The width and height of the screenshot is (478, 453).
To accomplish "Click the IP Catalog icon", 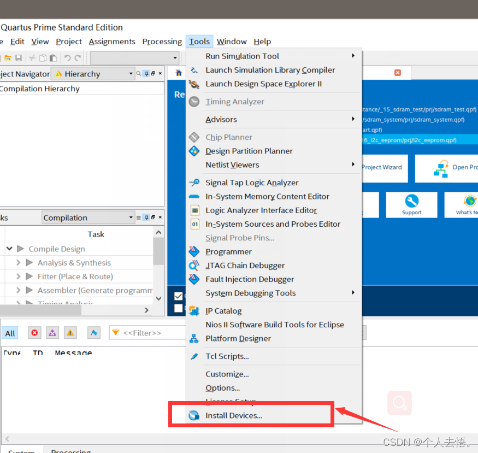I will point(194,310).
